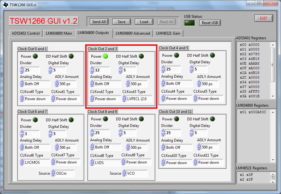Reset the USB connection
The height and width of the screenshot is (194, 281).
pyautogui.click(x=210, y=22)
